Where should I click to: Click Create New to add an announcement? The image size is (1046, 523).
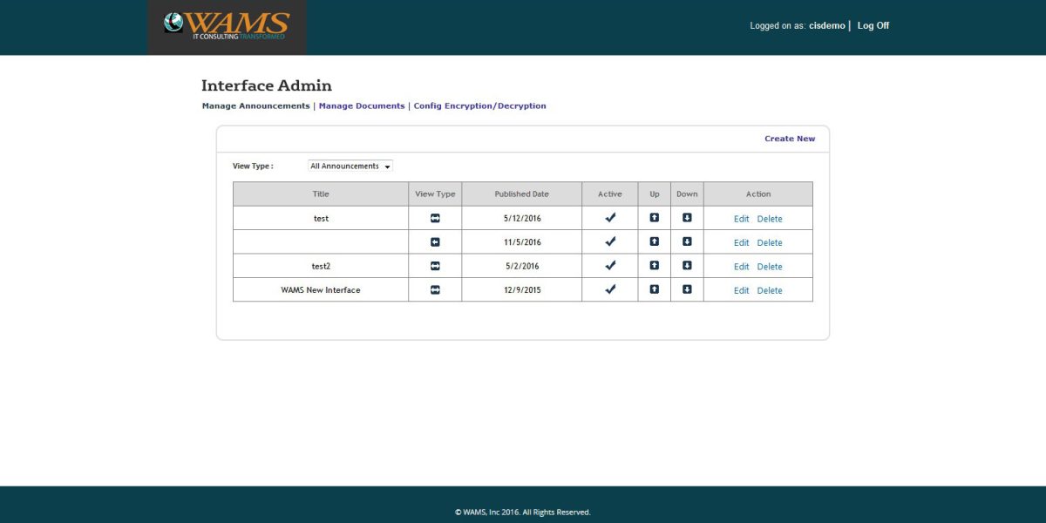790,138
